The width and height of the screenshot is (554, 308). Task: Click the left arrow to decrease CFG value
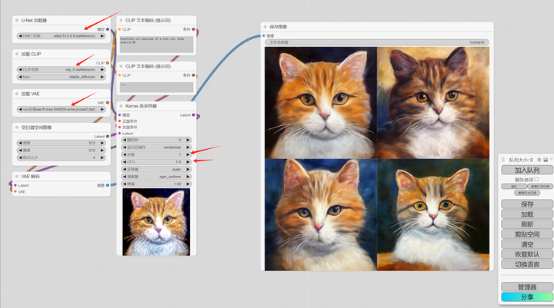pyautogui.click(x=125, y=162)
